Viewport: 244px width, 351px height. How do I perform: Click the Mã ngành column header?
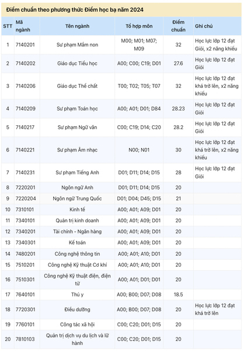tap(23, 26)
